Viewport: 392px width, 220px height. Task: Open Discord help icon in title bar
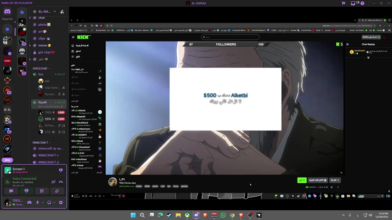point(363,3)
